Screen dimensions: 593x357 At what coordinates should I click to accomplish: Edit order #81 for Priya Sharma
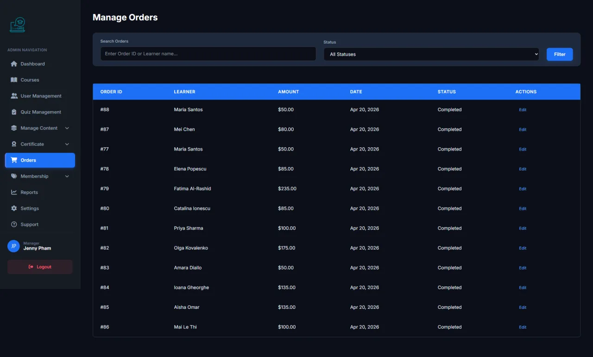(x=523, y=228)
